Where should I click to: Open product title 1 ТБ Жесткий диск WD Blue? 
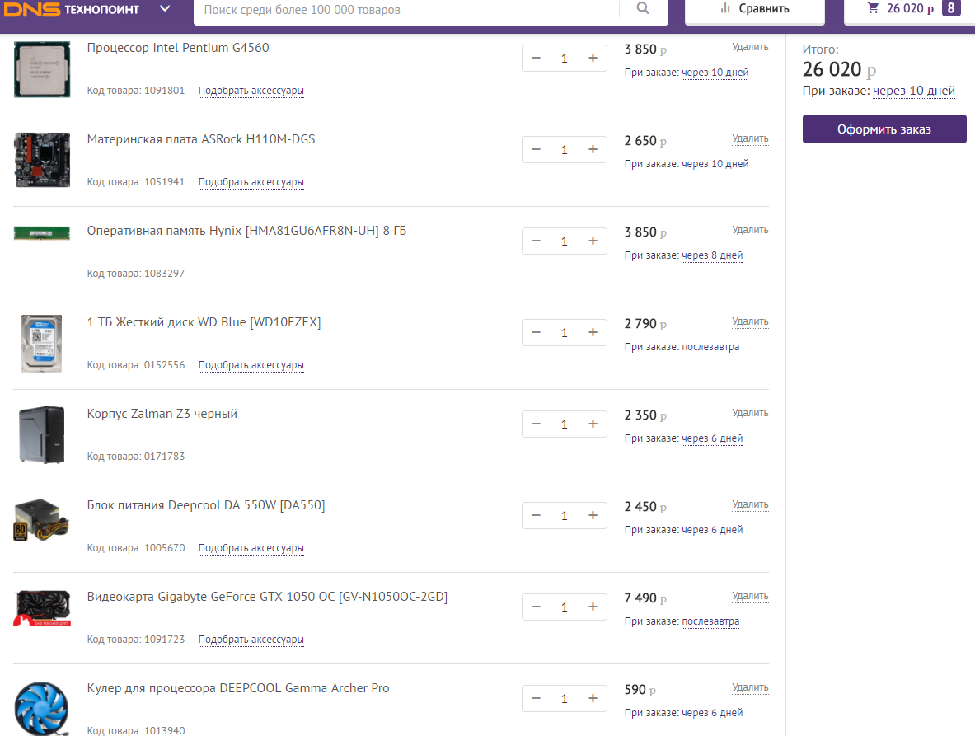coord(204,322)
